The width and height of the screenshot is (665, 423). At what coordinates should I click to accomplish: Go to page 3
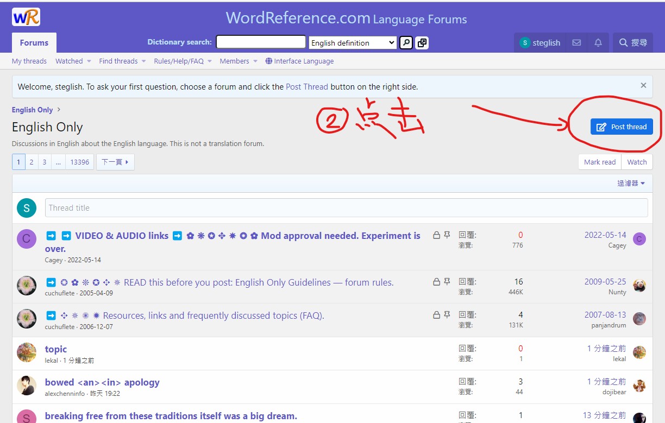(x=45, y=162)
